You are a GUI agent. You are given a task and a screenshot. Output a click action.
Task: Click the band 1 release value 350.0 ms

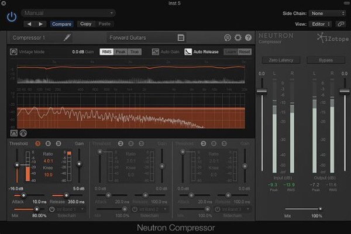point(76,202)
